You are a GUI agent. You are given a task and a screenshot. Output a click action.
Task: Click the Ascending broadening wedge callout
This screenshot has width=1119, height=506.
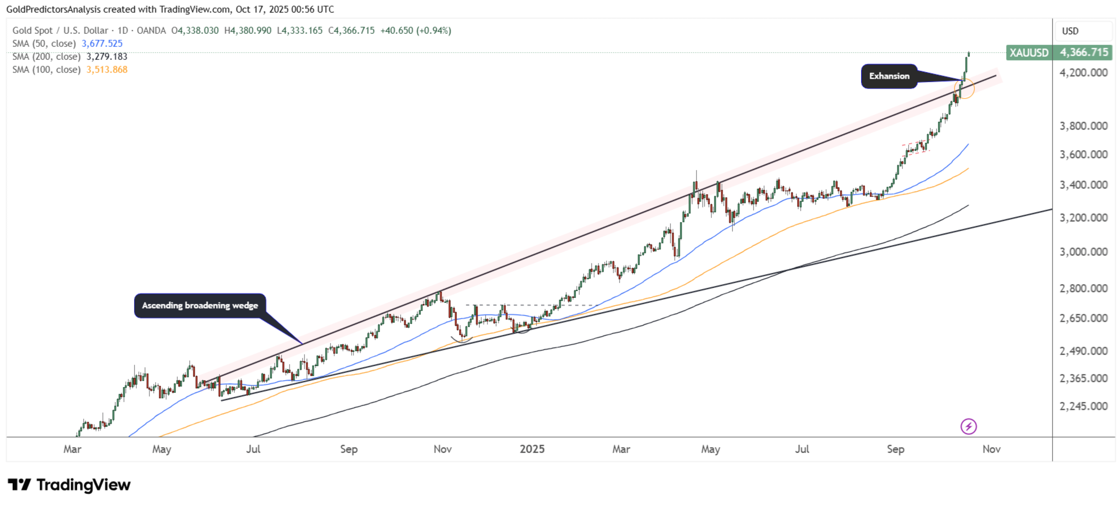[x=200, y=306]
